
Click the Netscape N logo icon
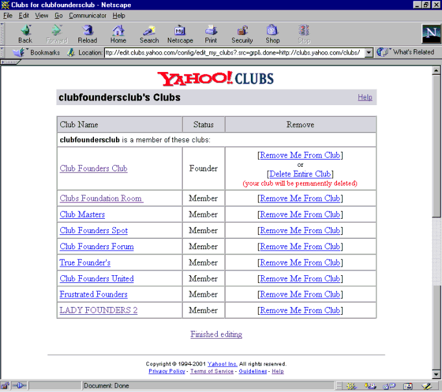click(x=431, y=34)
